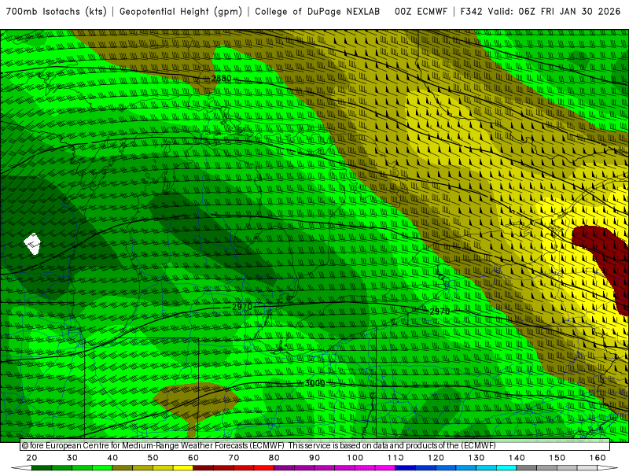This screenshot has width=629, height=472.
Task: Click the 2970 contour label nearer map center
Action: [242, 307]
